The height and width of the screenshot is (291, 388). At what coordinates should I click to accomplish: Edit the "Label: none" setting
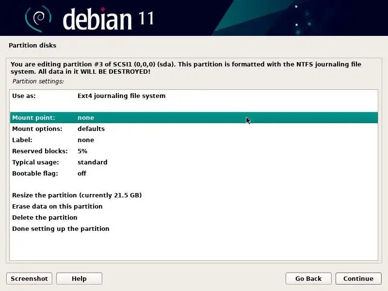[194, 140]
